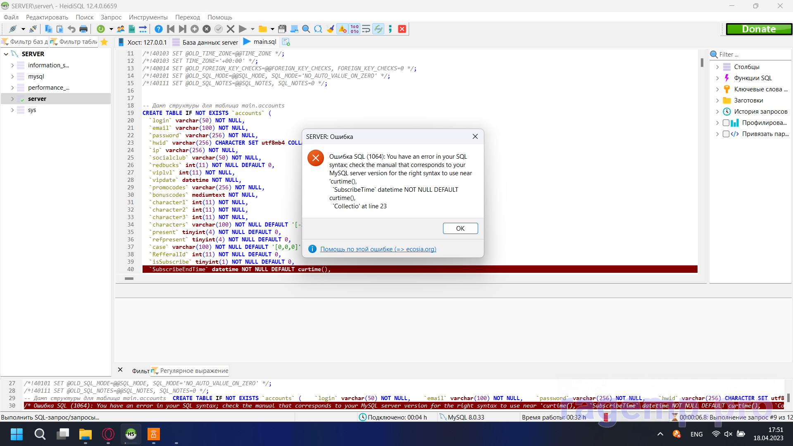Toggle Регулярное выражение filter option

point(190,371)
